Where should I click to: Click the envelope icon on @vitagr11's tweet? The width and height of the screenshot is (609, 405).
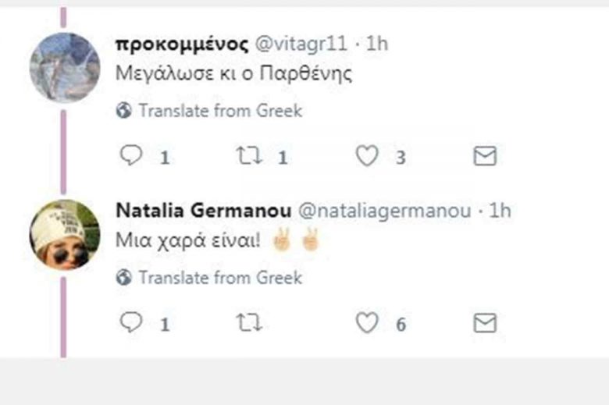(485, 157)
